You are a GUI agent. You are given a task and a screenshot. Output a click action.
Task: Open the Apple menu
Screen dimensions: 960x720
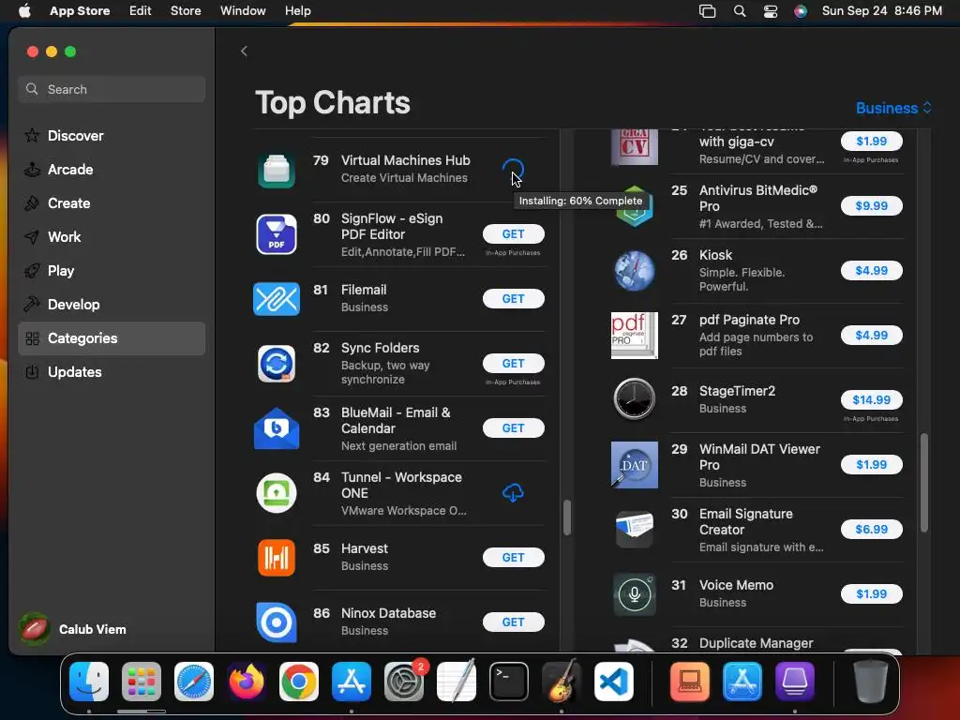[x=25, y=11]
